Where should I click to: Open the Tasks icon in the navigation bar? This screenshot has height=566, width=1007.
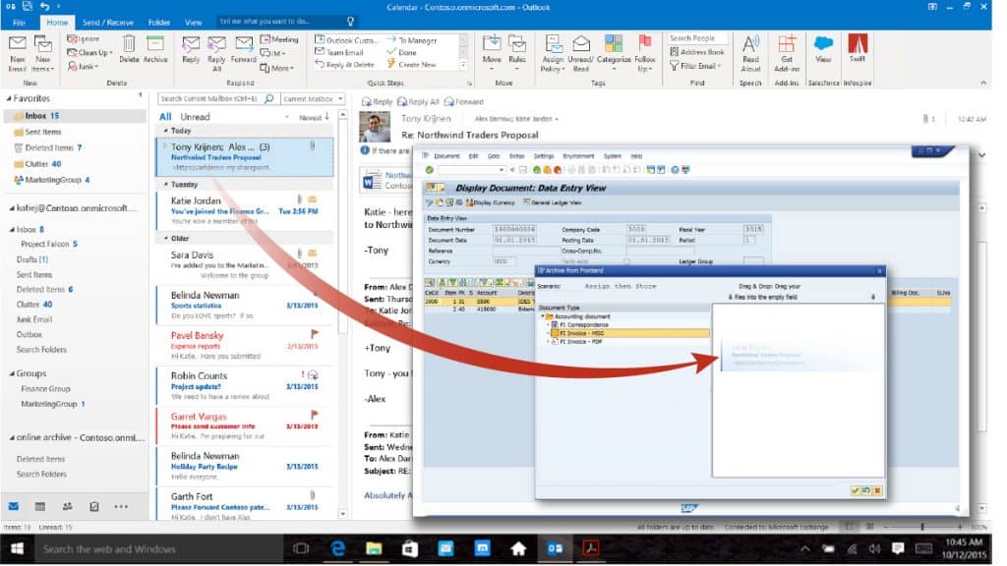click(x=94, y=506)
